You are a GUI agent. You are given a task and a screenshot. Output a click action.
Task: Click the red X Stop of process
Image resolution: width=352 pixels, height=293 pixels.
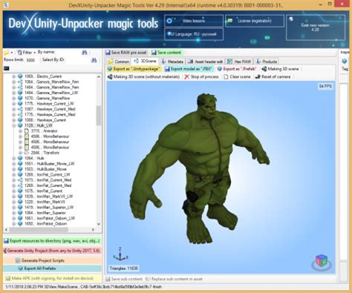(186, 77)
